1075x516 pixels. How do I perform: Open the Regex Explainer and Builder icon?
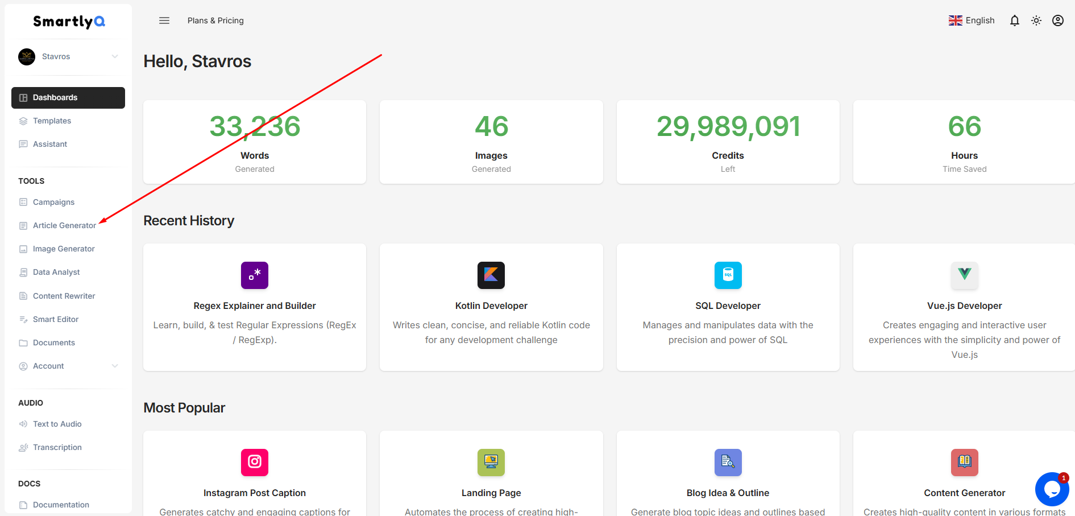tap(255, 275)
